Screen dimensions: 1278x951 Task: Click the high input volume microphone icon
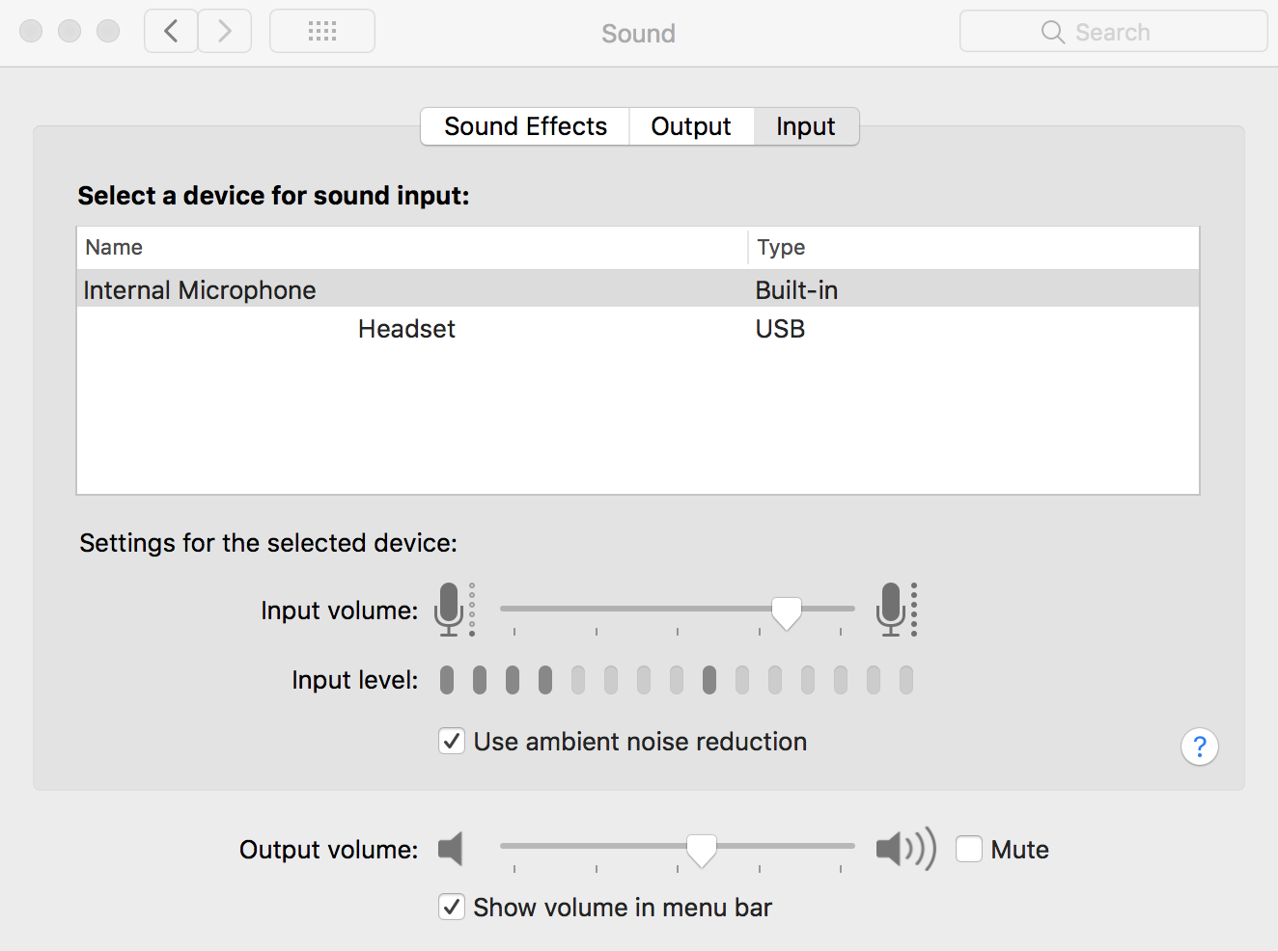pyautogui.click(x=897, y=610)
